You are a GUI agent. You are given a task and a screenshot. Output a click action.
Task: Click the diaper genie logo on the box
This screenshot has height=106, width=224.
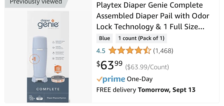[x=48, y=24]
